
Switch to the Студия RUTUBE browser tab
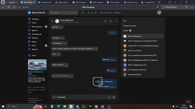[148, 2]
